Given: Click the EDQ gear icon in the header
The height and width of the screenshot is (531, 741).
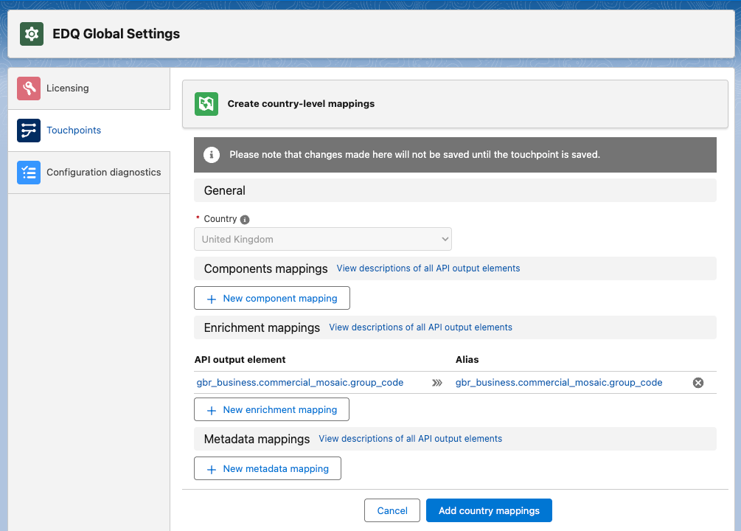Looking at the screenshot, I should pos(31,33).
